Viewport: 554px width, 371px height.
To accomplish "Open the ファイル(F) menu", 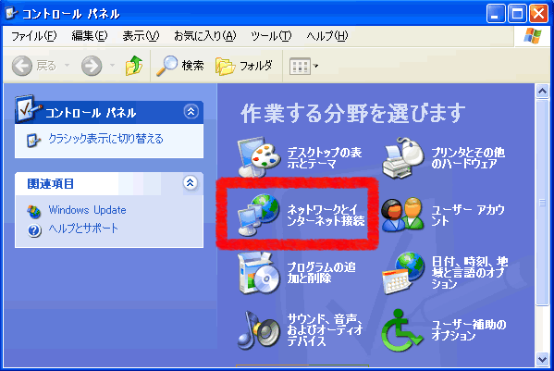I will coord(33,36).
